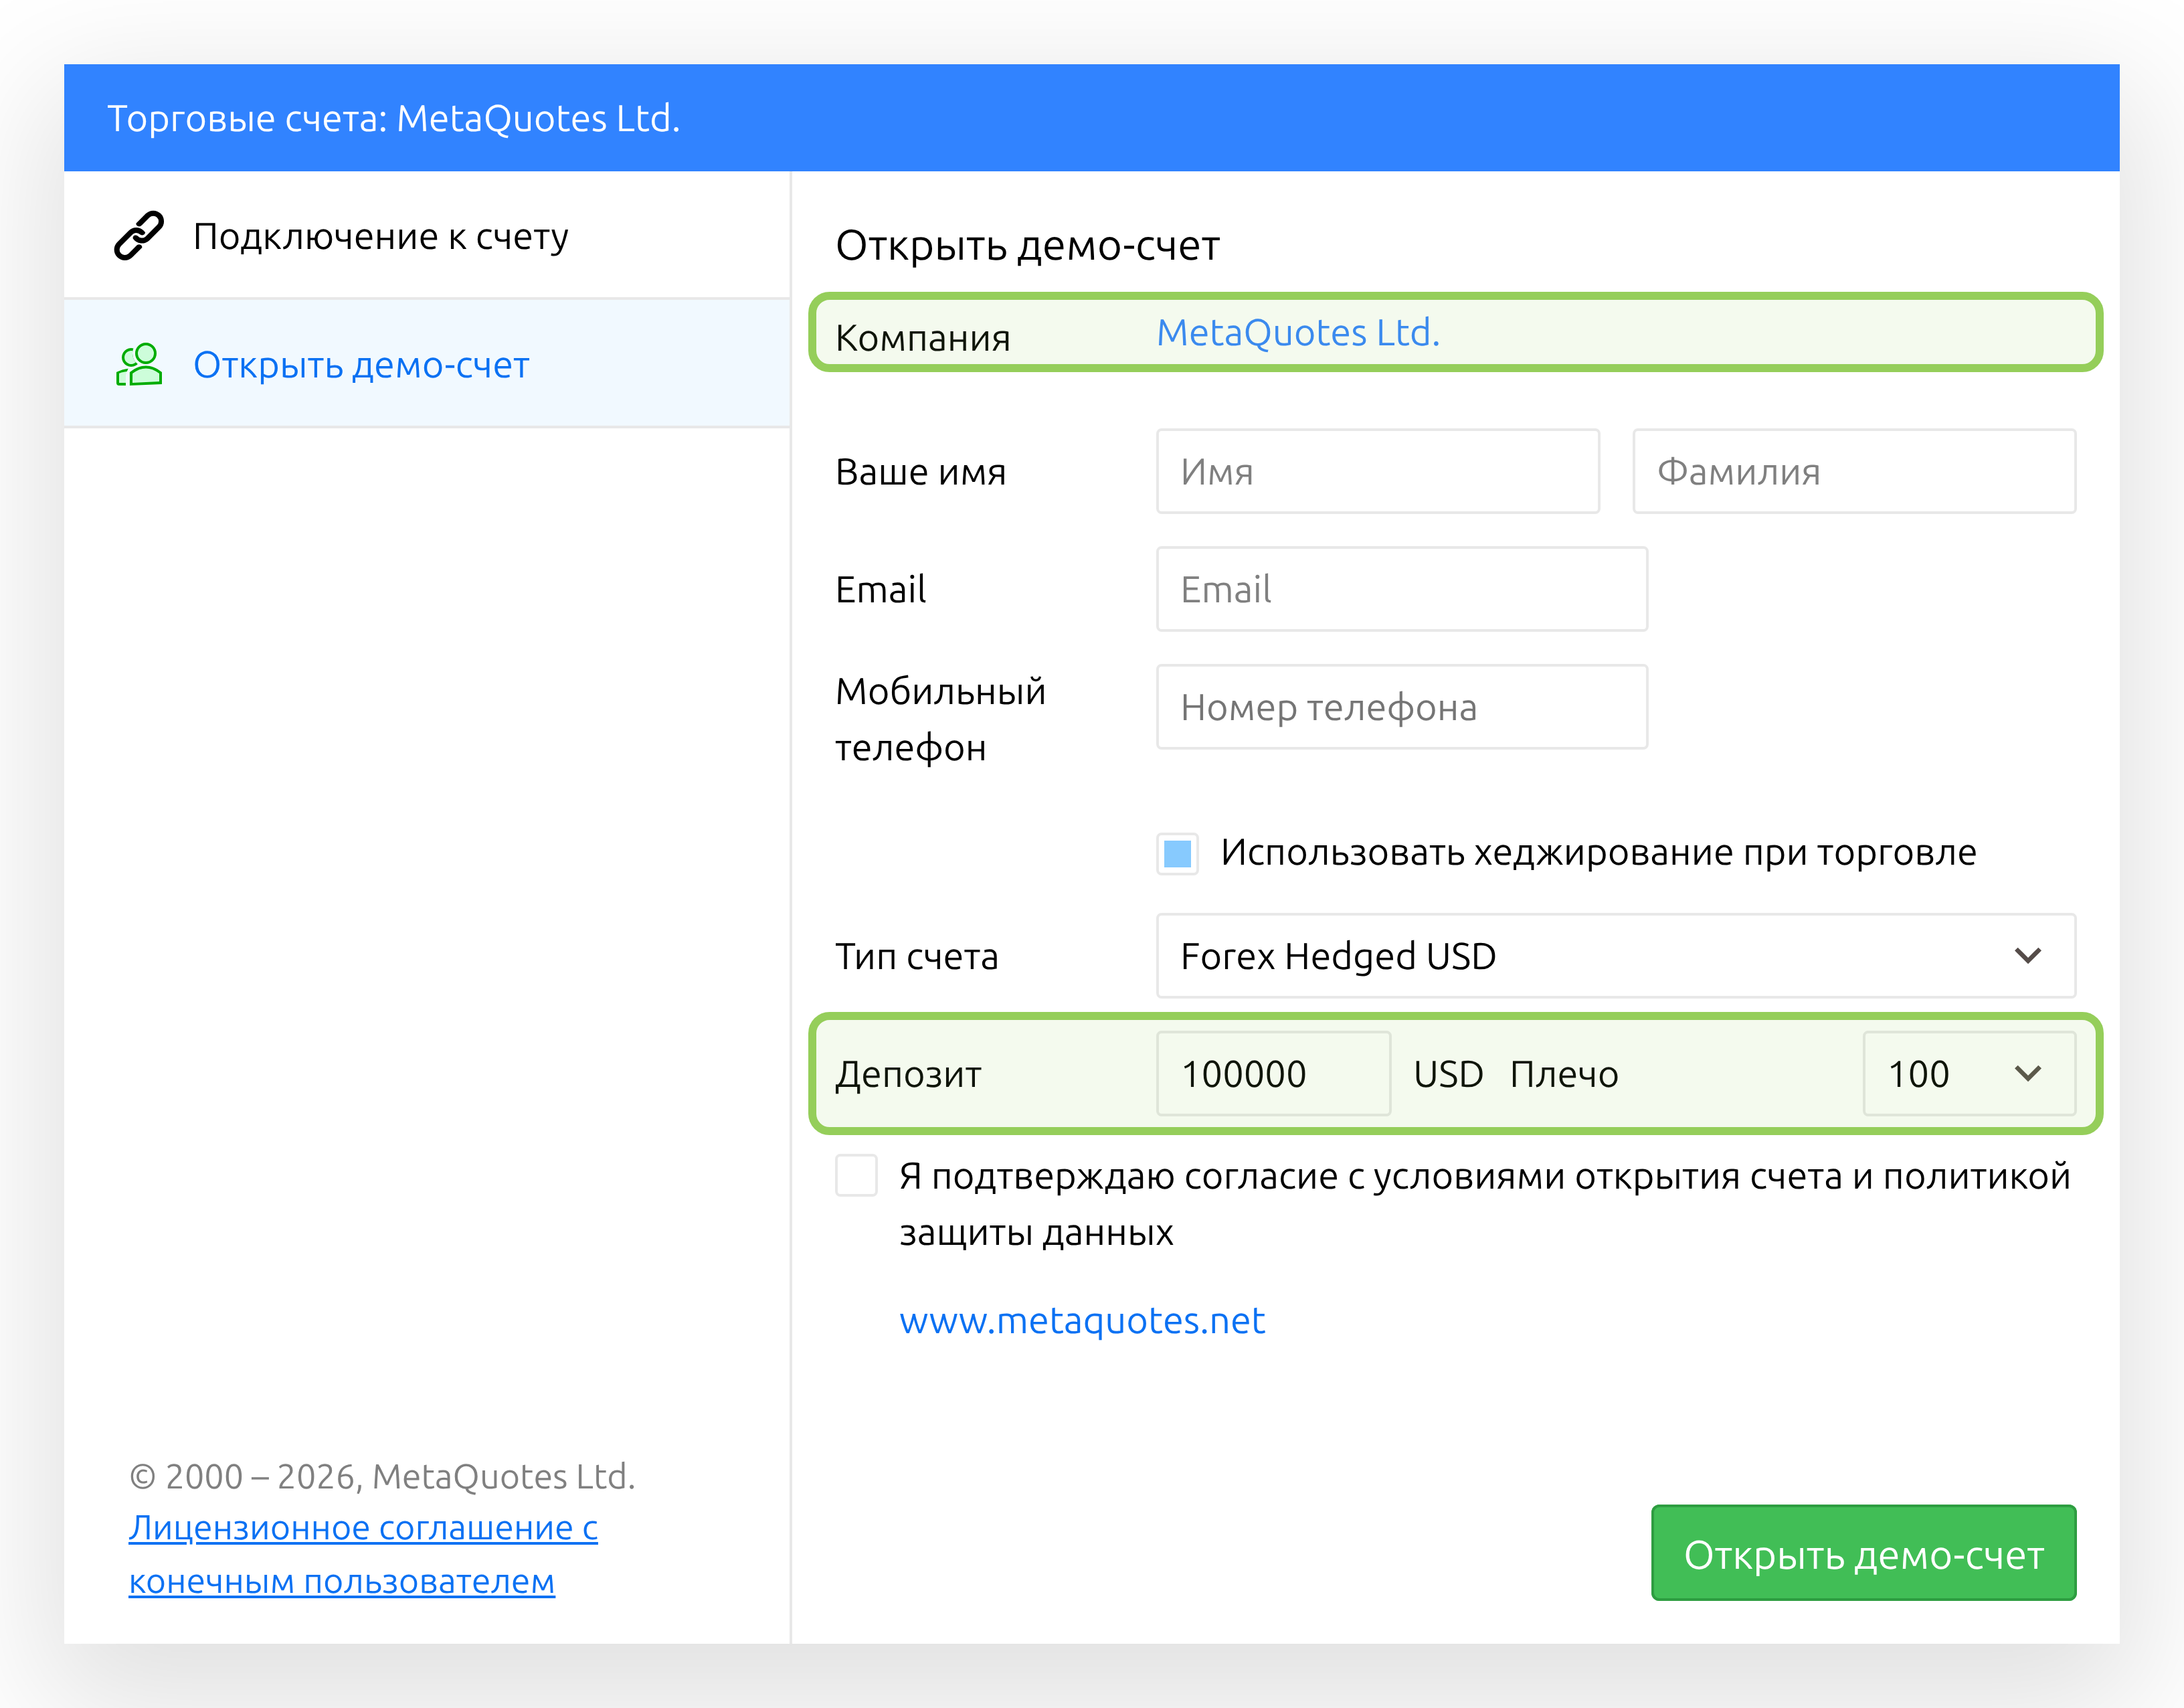Click the © 2000 – 2026 copyright text
This screenshot has height=1708, width=2184.
coord(382,1477)
